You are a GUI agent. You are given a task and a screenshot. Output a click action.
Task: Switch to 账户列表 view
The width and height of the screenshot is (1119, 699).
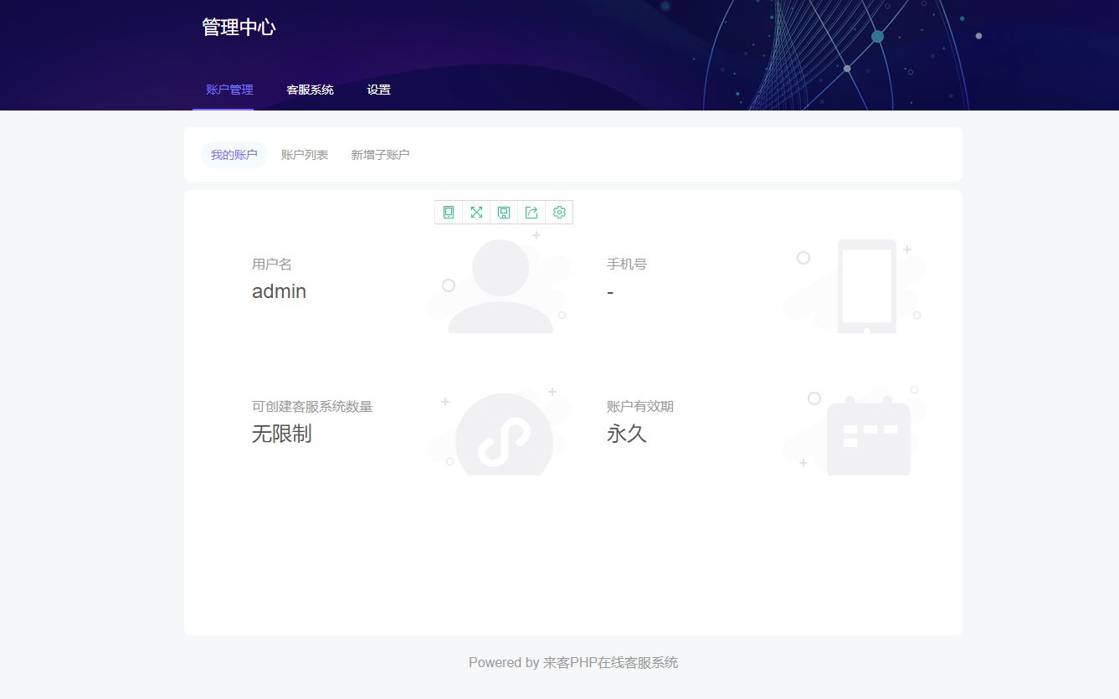305,154
